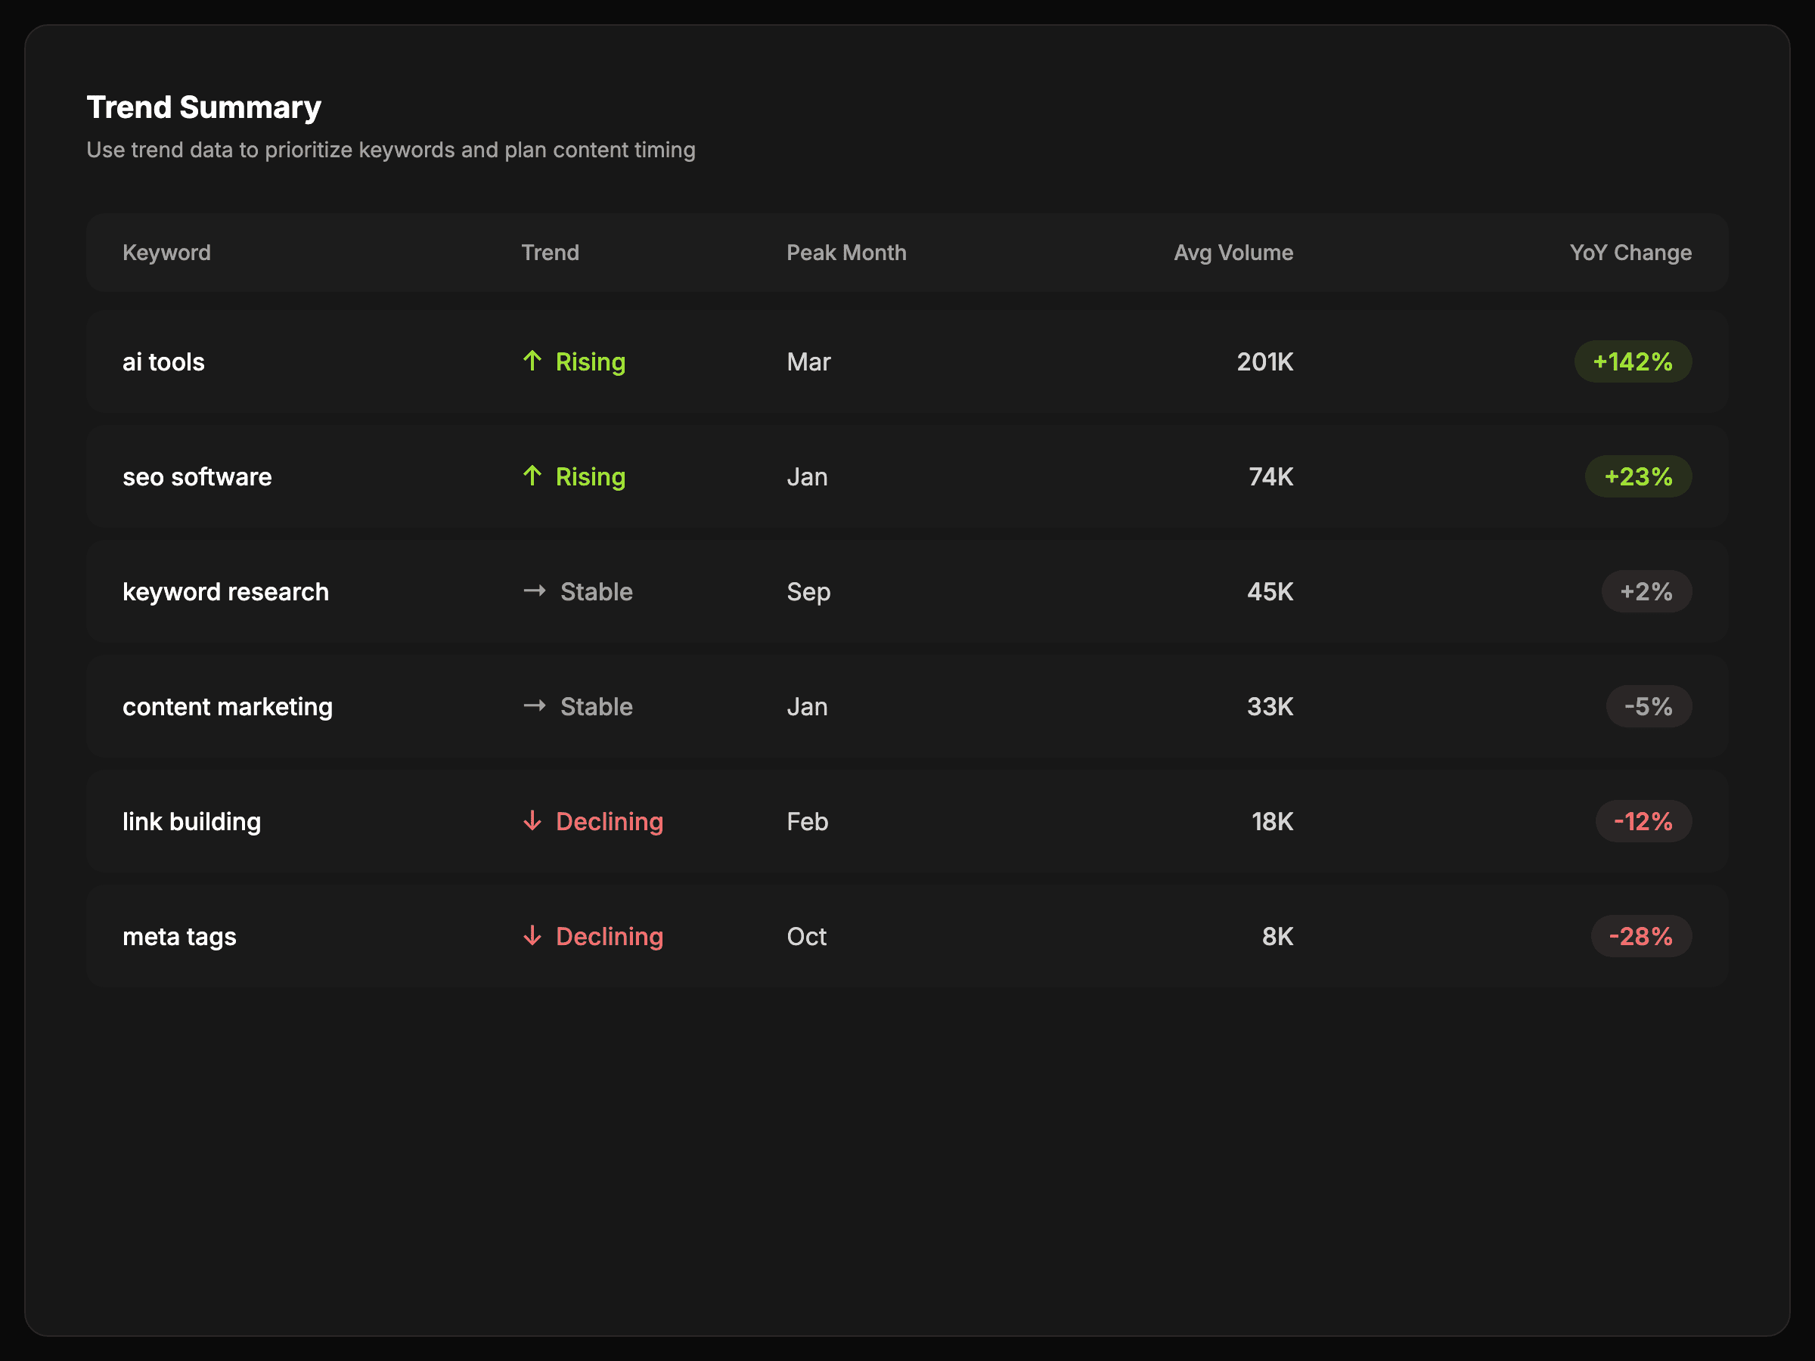Click the 18K average volume value
The image size is (1815, 1361).
1272,821
